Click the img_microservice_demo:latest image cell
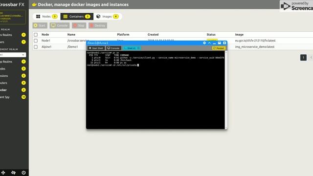Screen dimensions: 313x176 [255, 47]
